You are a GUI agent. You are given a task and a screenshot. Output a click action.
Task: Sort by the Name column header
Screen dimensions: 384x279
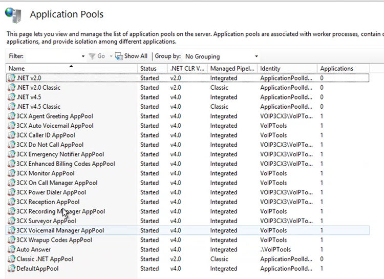[x=72, y=68]
